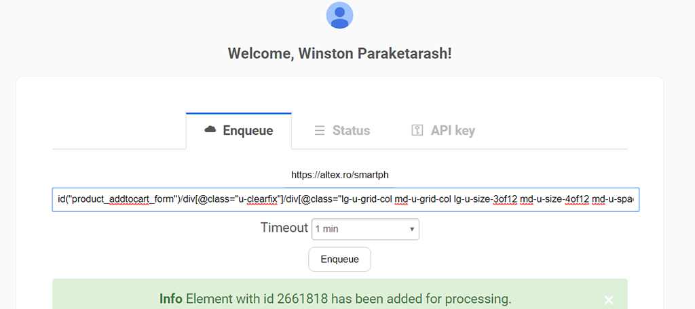Click the 1 min value in Timeout selector

pos(327,229)
